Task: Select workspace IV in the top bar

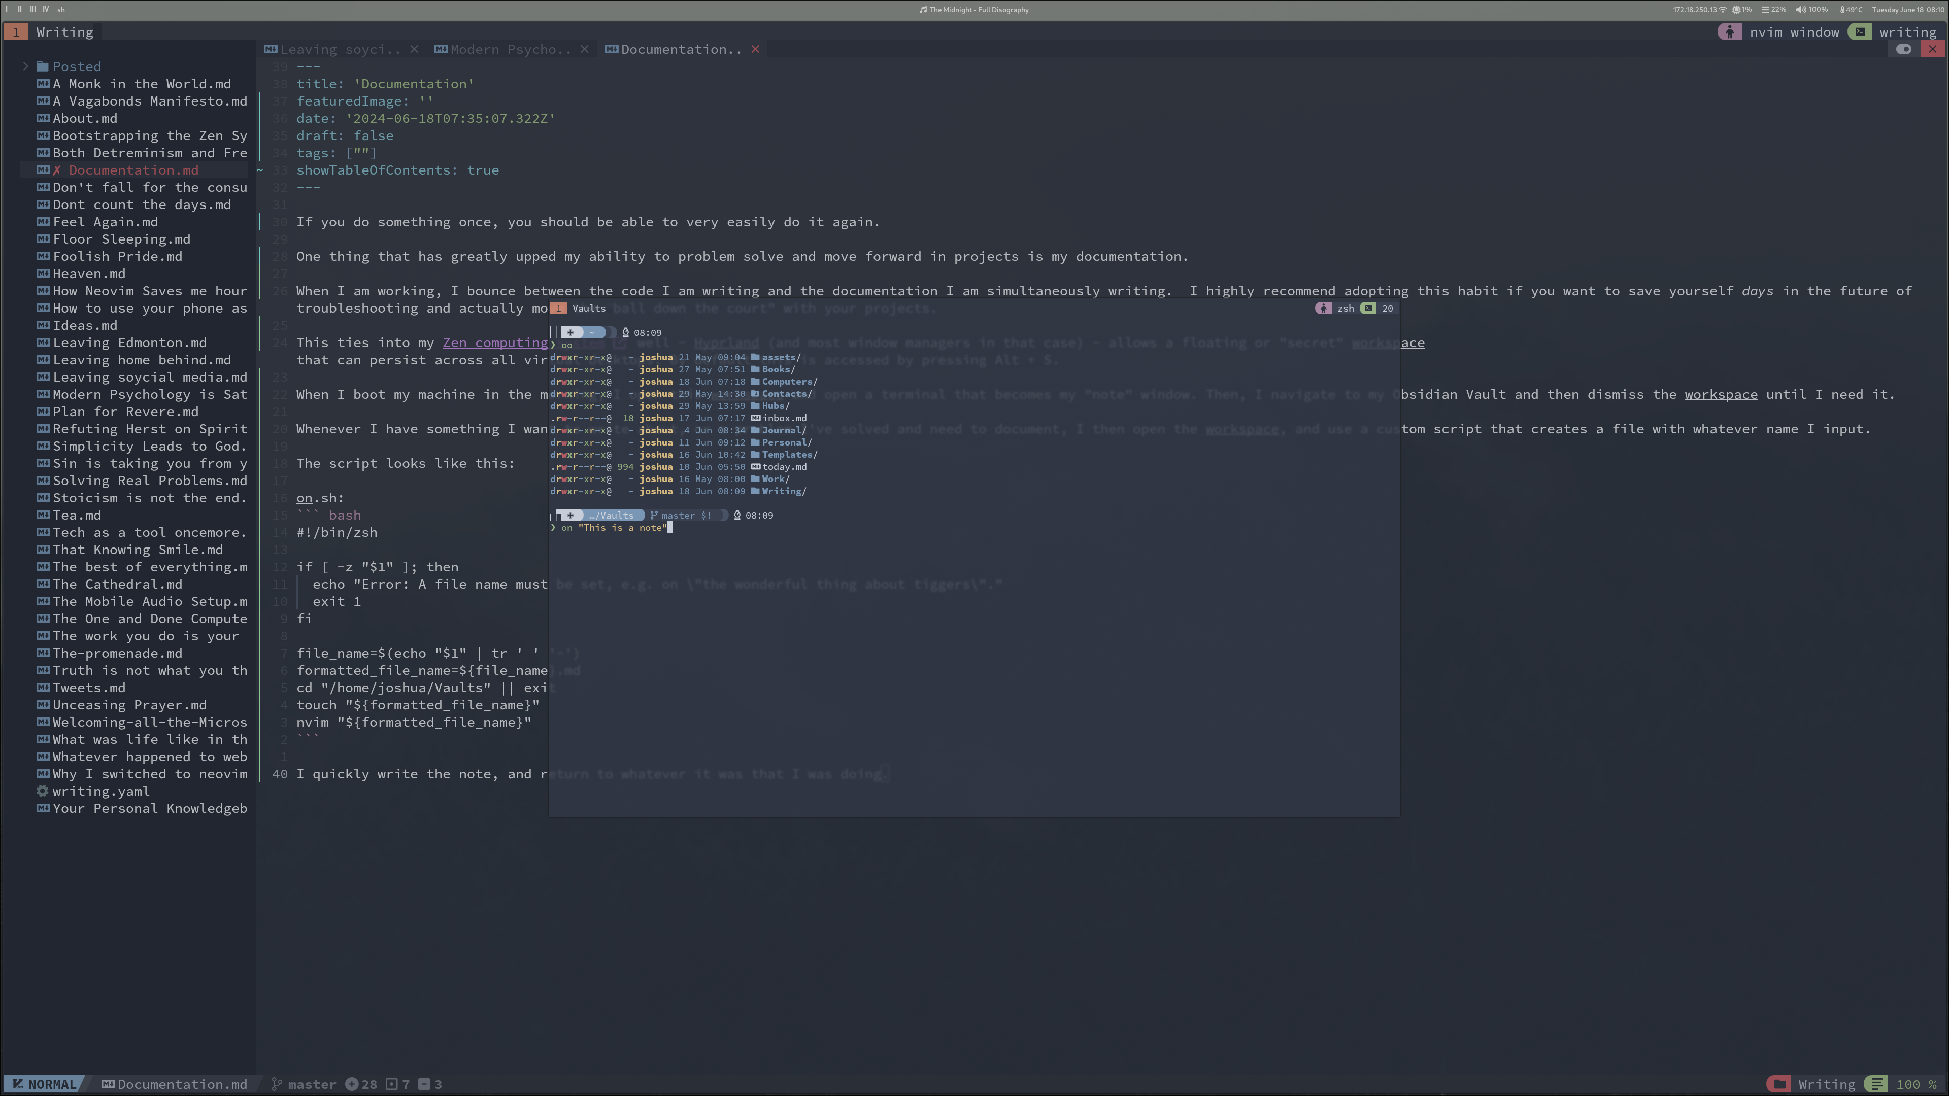Action: click(45, 9)
